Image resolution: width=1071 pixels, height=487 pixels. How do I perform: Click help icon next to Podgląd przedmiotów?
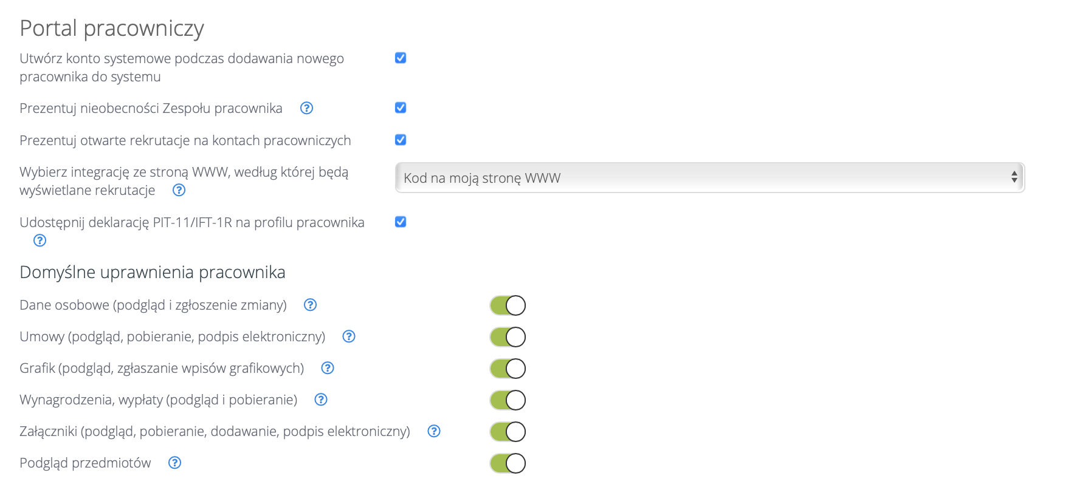tap(175, 463)
